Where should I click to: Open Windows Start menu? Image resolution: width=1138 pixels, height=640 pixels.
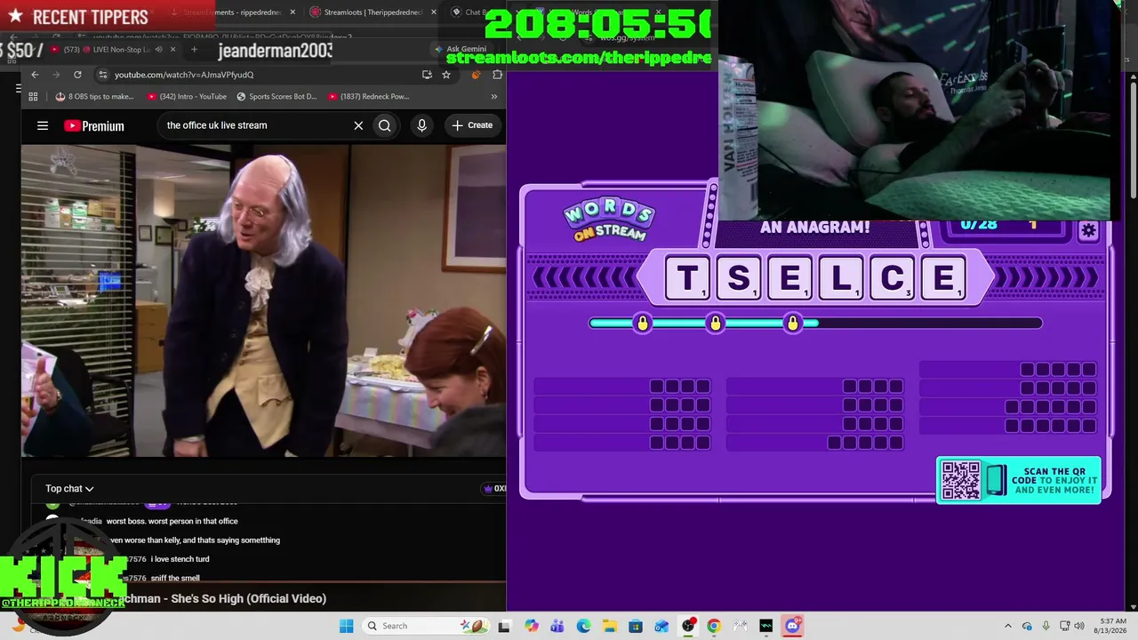[347, 626]
